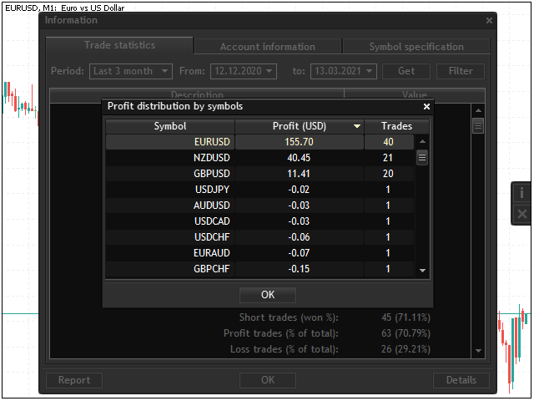
Task: Click scroll up arrow in profit table
Action: click(422, 141)
